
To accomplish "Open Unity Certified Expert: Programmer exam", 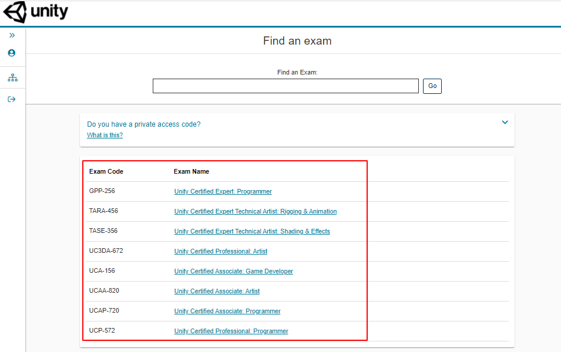I will pos(223,191).
